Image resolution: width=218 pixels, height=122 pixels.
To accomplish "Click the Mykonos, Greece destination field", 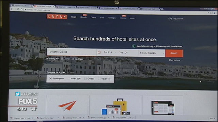I will [72, 52].
